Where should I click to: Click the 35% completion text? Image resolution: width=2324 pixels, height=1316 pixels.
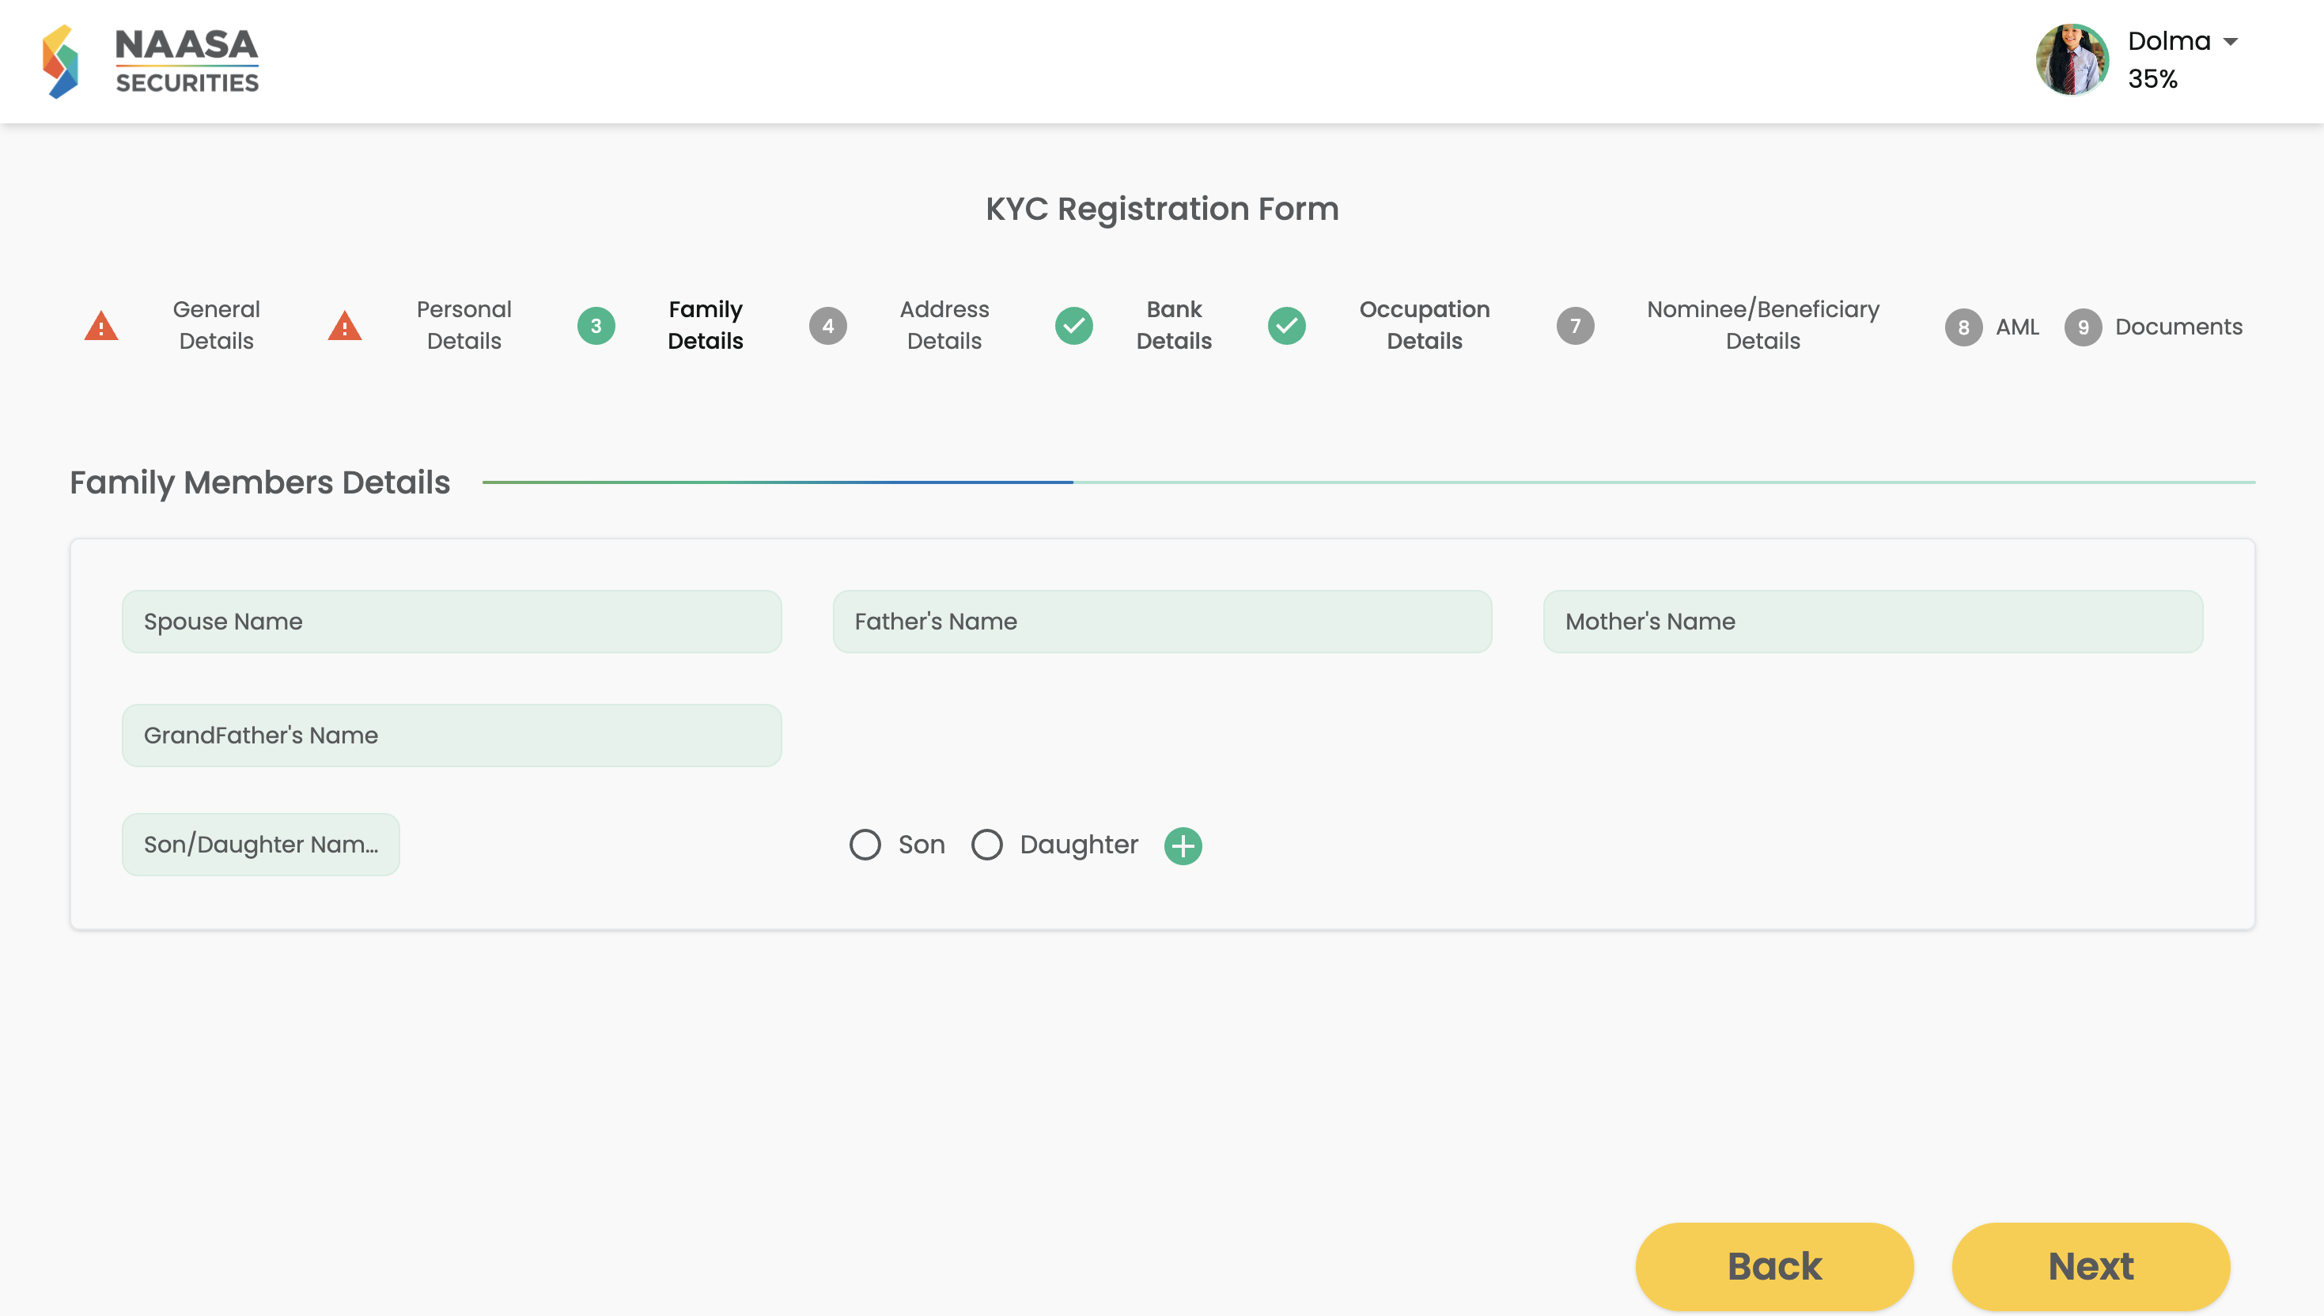[2152, 80]
